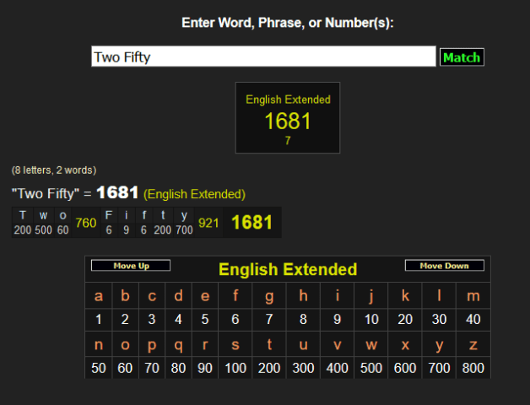Click the word total 921 in the breakdown

[x=208, y=223]
